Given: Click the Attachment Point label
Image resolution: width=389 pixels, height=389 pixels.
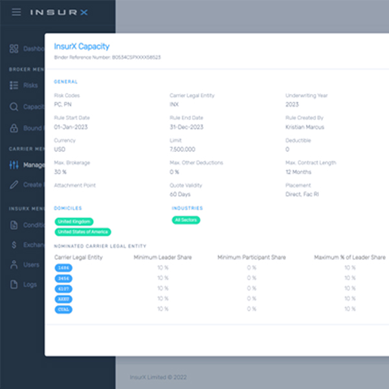Looking at the screenshot, I should tap(75, 185).
